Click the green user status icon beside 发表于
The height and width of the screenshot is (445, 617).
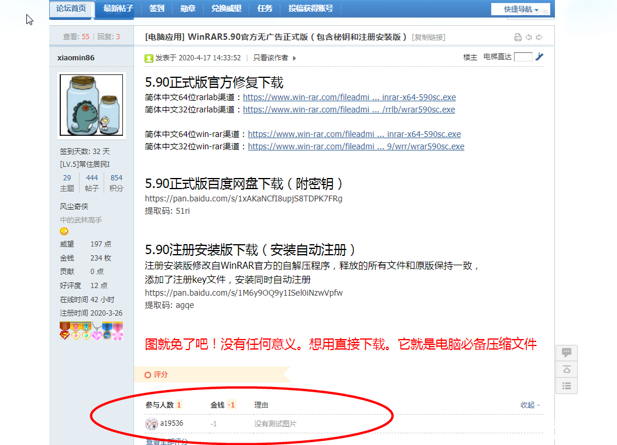[x=149, y=58]
